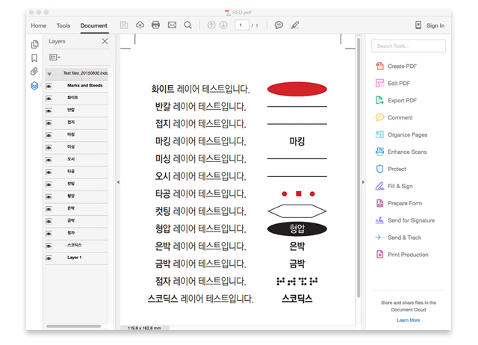478x345 pixels.
Task: Click the Fill & Sign tool icon
Action: click(379, 186)
